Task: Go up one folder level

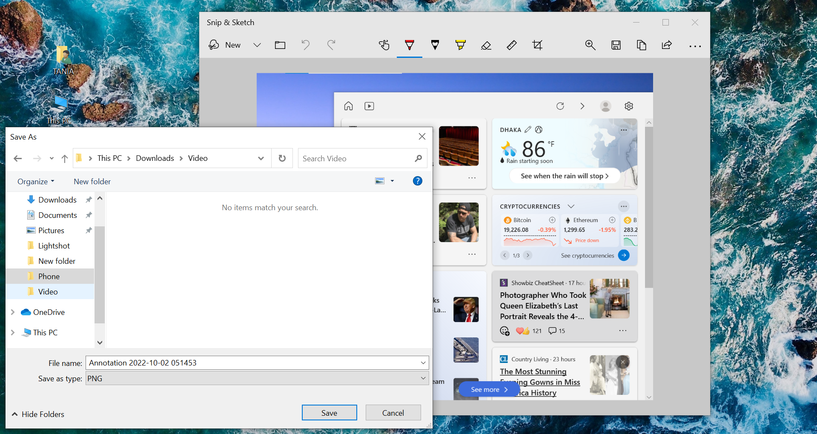Action: [x=65, y=159]
